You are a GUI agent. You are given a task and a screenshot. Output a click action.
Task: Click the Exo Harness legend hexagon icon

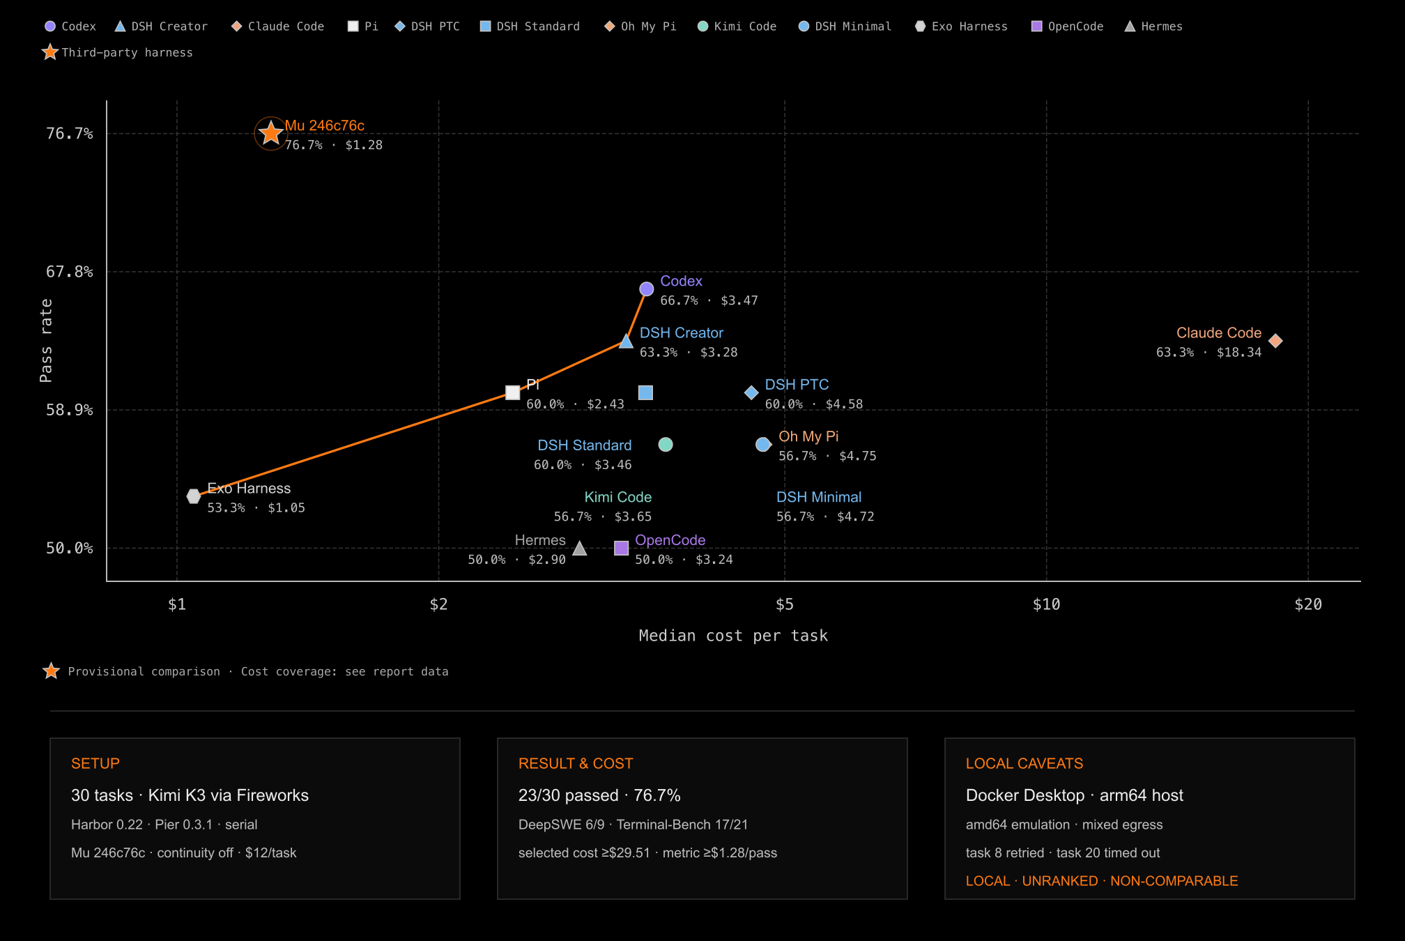921,26
